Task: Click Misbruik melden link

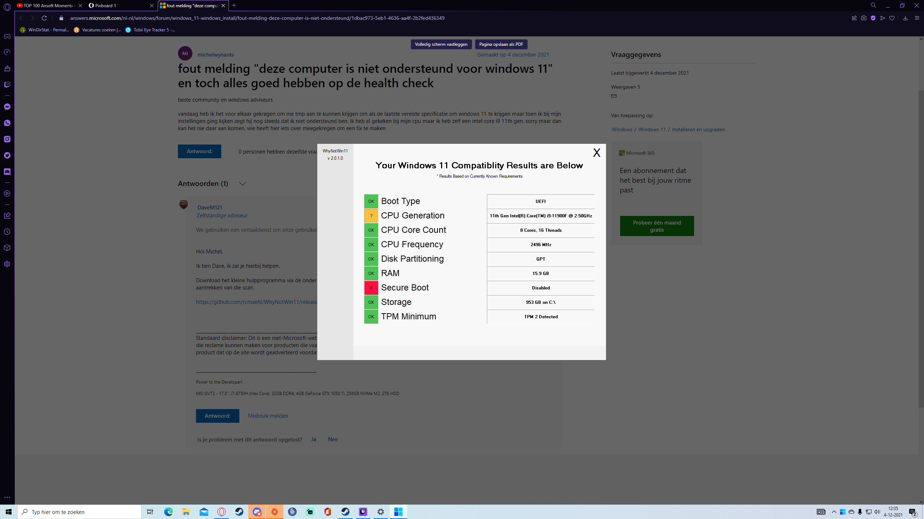Action: pyautogui.click(x=268, y=416)
